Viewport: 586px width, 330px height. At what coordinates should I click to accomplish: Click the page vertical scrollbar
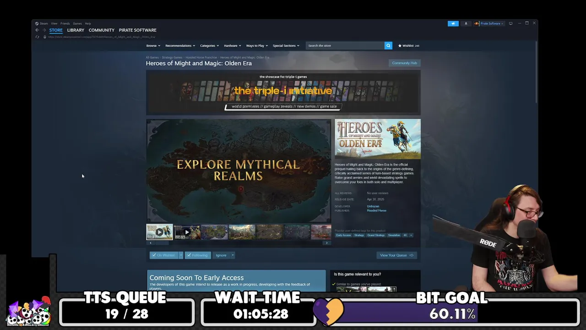pyautogui.click(x=536, y=71)
